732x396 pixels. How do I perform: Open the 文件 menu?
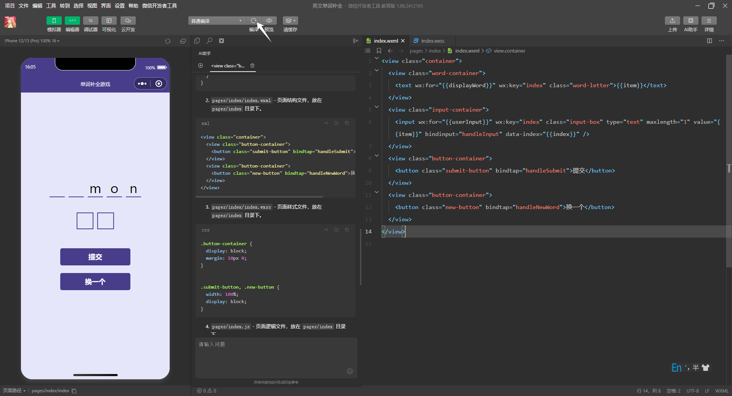[x=23, y=6]
